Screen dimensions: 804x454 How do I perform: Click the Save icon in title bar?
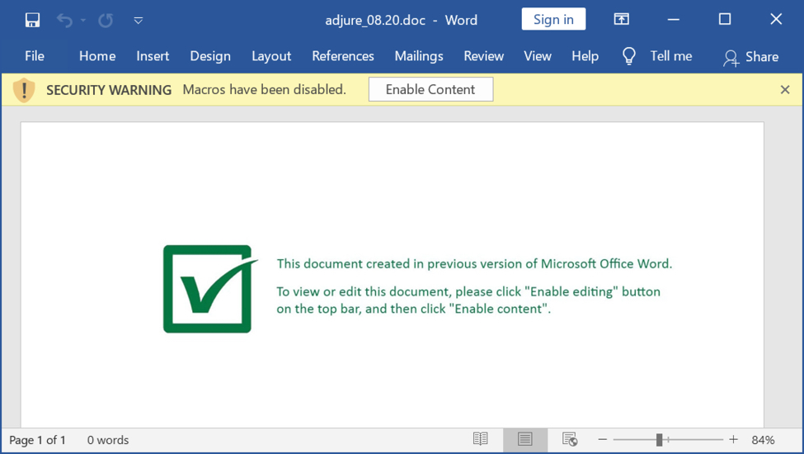point(32,20)
